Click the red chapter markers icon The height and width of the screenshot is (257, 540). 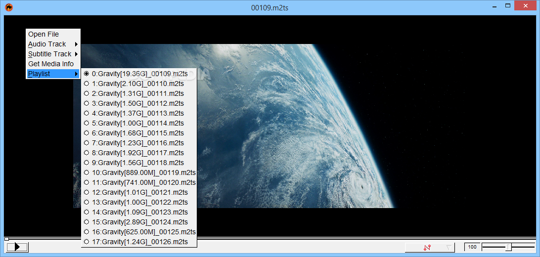428,247
